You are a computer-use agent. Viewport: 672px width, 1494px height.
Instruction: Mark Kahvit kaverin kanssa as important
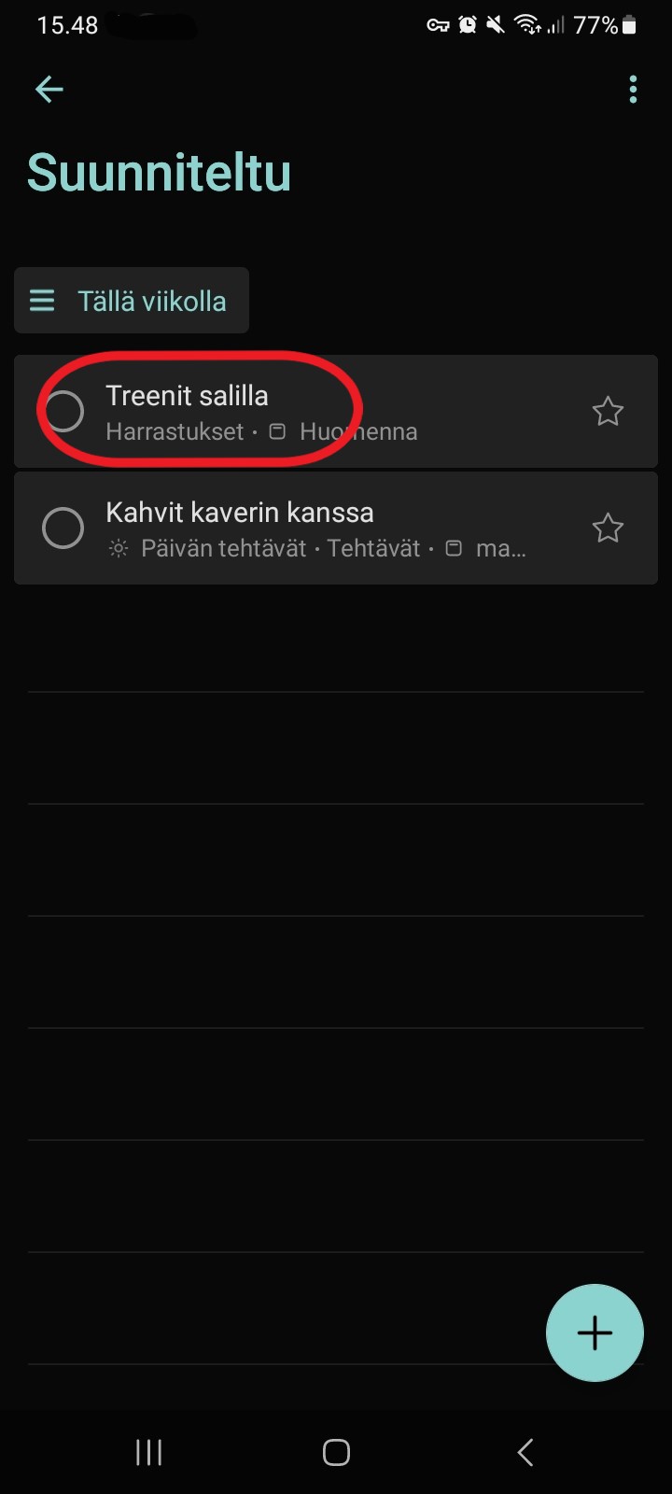(608, 529)
